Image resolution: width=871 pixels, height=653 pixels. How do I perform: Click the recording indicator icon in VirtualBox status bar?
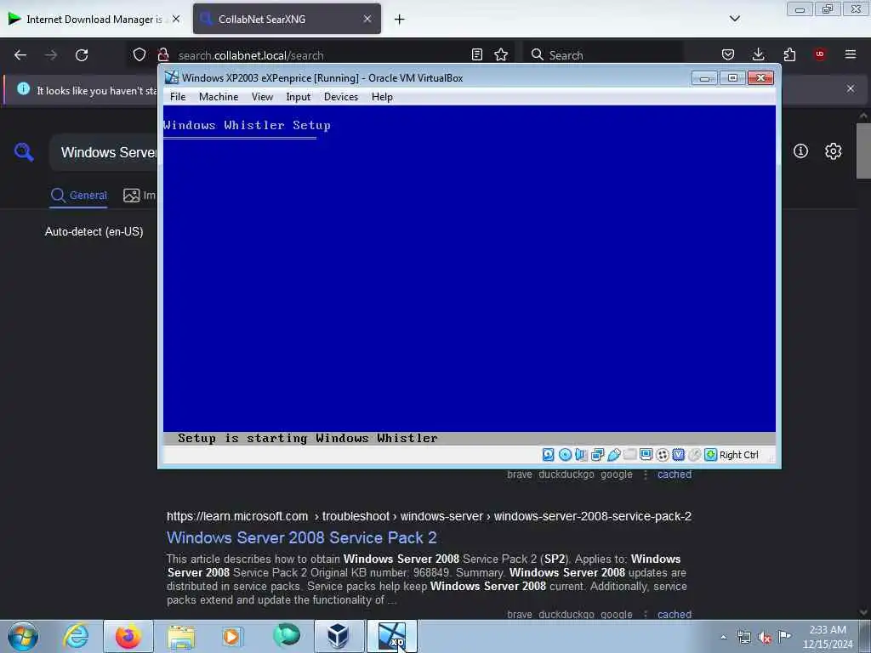click(662, 455)
